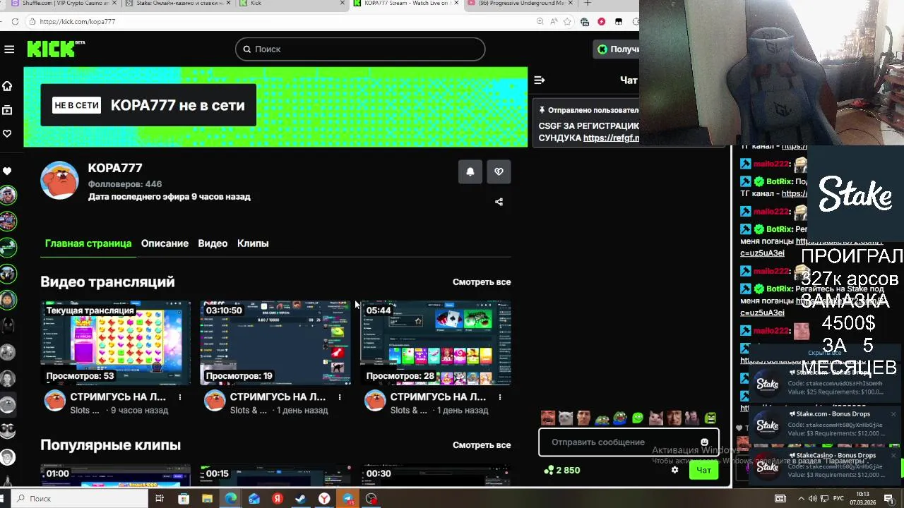904x508 pixels.
Task: Open the 05:44 stream video thumbnail
Action: (436, 343)
